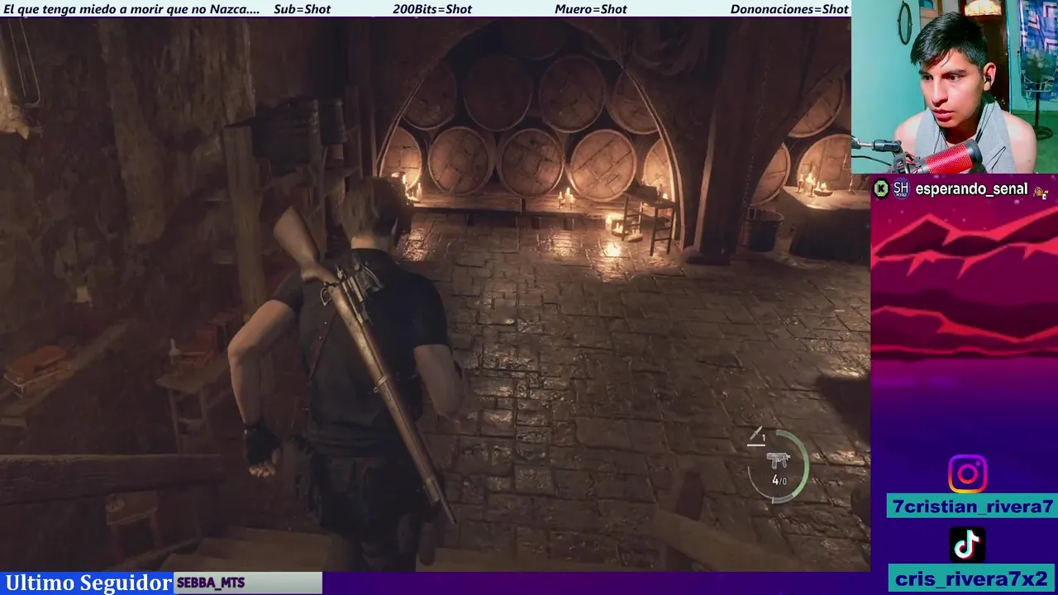Click 'El que tenga miedo a morir' banner text

point(131,9)
